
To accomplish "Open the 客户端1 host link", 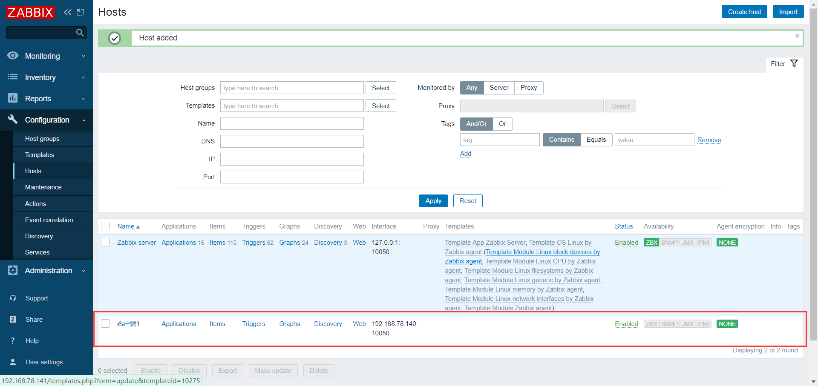I will coord(128,324).
